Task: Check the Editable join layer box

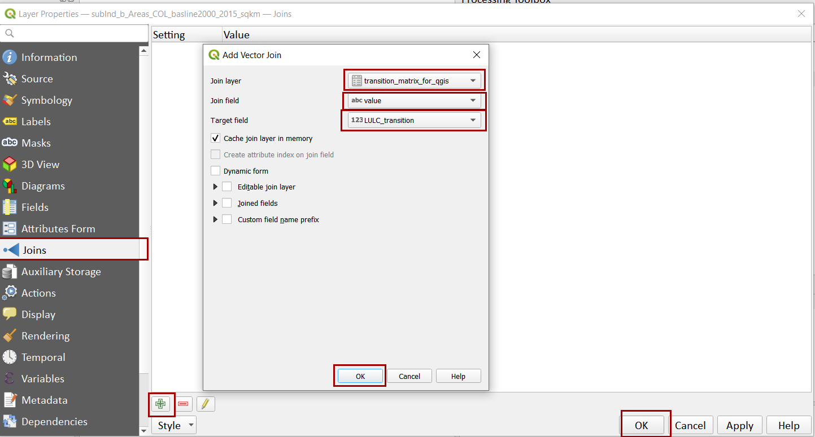Action: click(226, 187)
